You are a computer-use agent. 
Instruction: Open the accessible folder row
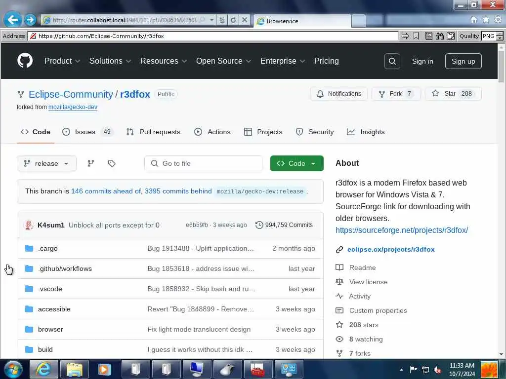[x=170, y=309]
